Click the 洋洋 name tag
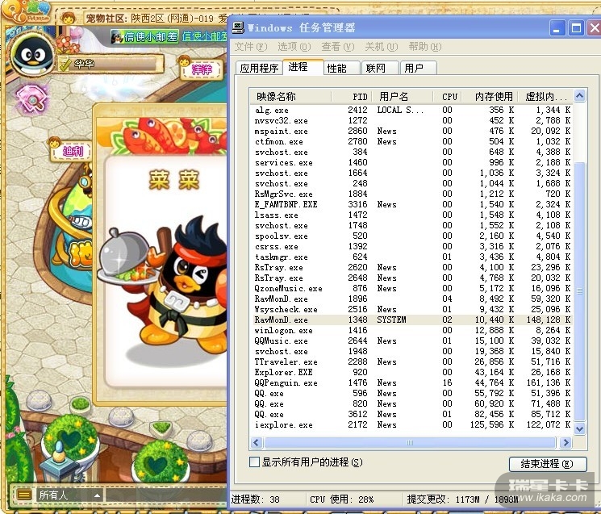The width and height of the screenshot is (601, 514). coord(202,69)
